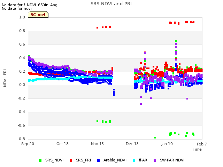223x167 pixels.
Task: Click the 'No data for ndvi' message
Action: pos(17,8)
